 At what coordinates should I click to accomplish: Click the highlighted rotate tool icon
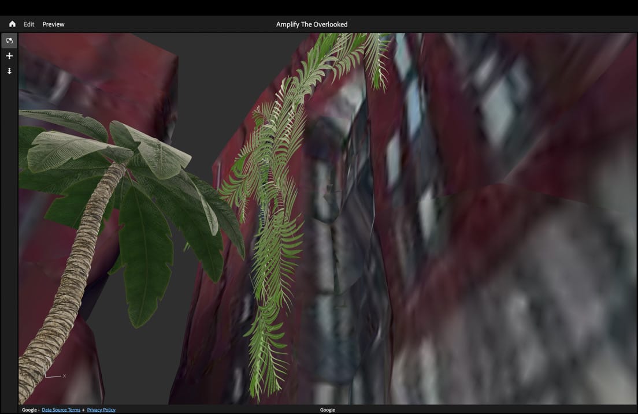pos(9,40)
